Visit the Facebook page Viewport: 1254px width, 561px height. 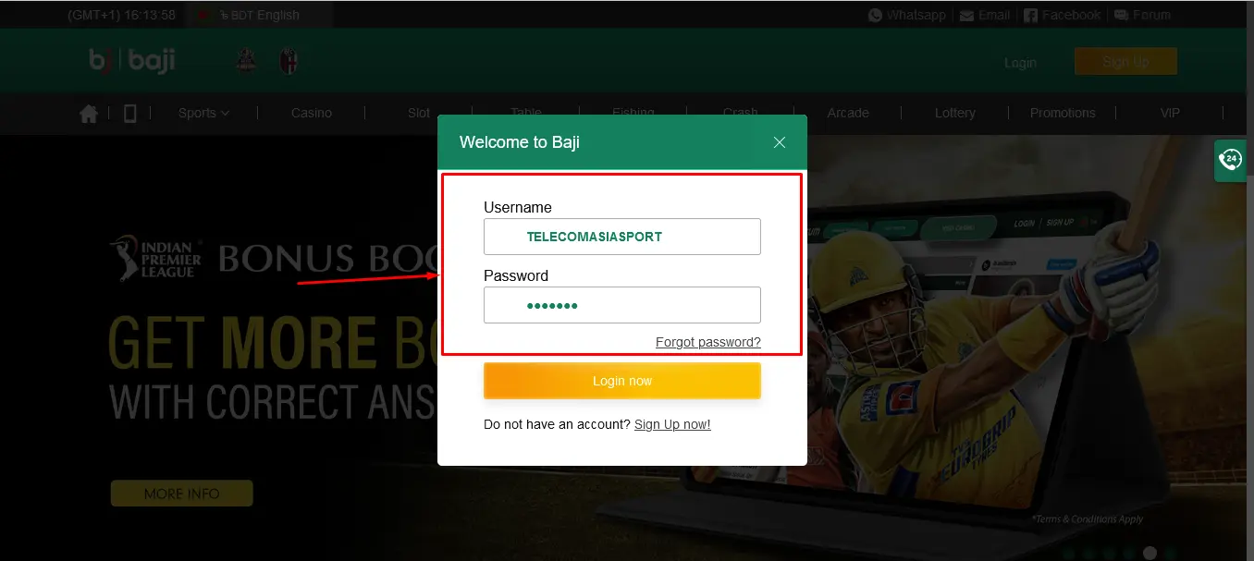[1062, 14]
